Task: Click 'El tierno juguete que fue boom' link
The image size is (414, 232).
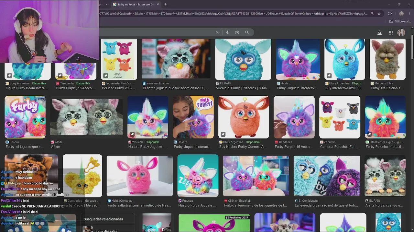Action: (176, 88)
